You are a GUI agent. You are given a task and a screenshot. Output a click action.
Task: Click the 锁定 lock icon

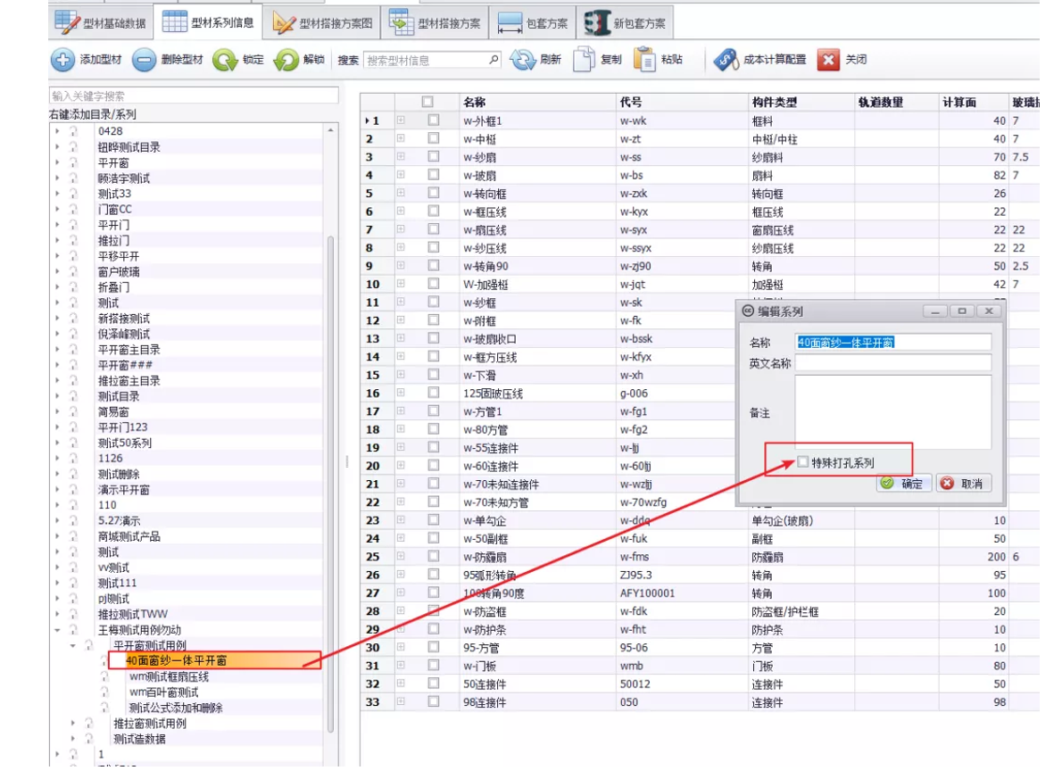(223, 61)
